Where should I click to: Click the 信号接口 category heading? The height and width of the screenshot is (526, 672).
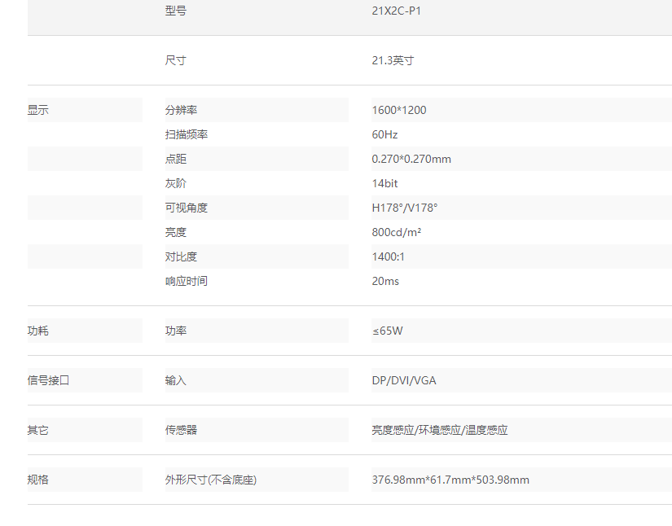(x=48, y=380)
